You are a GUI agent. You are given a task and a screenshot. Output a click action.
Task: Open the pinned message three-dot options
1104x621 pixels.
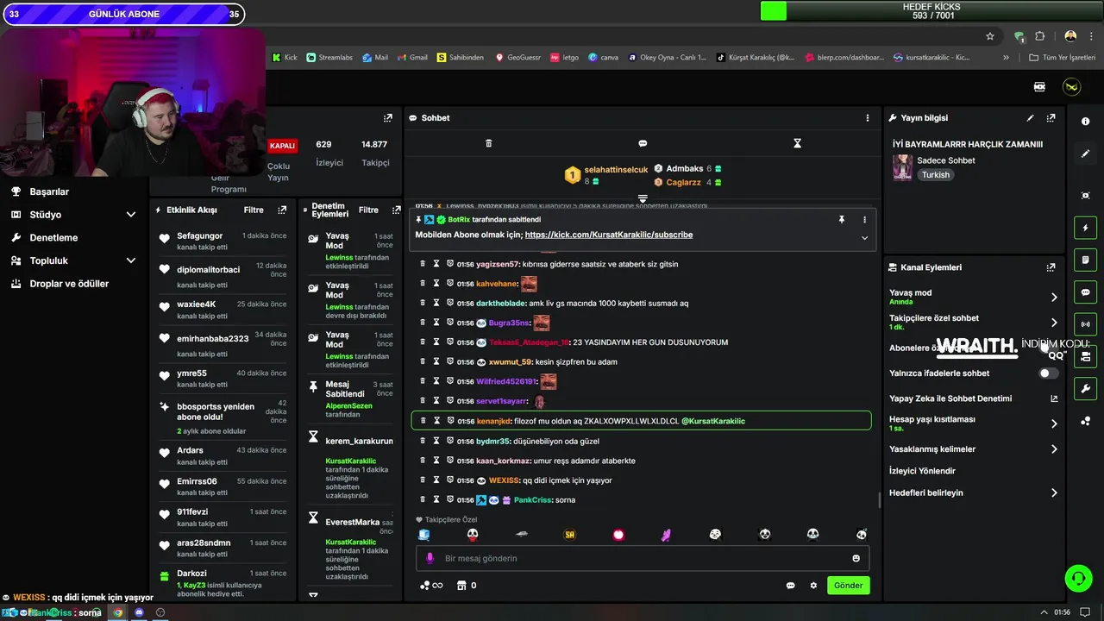coord(864,220)
